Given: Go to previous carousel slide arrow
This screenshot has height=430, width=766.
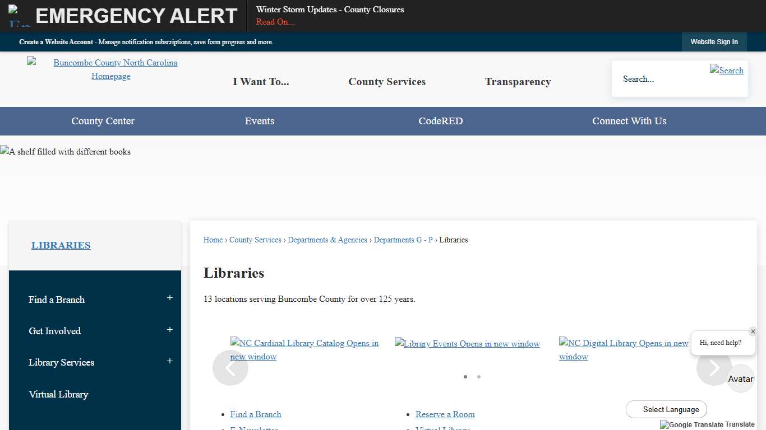Looking at the screenshot, I should tap(230, 368).
